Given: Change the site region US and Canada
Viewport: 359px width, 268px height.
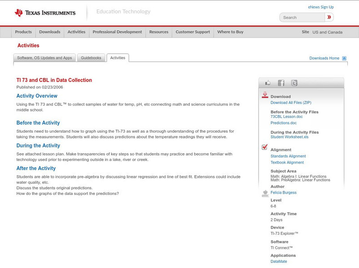Looking at the screenshot, I should pos(328,32).
